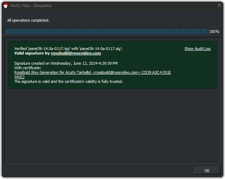The height and width of the screenshot is (179, 225).
Task: Click the '443C)' fingerprint ending of certificate link
Action: pos(19,77)
